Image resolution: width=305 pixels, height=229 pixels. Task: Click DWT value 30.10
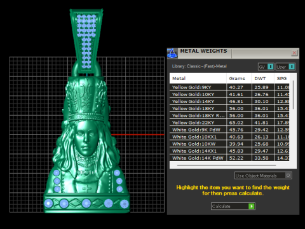coord(261,101)
